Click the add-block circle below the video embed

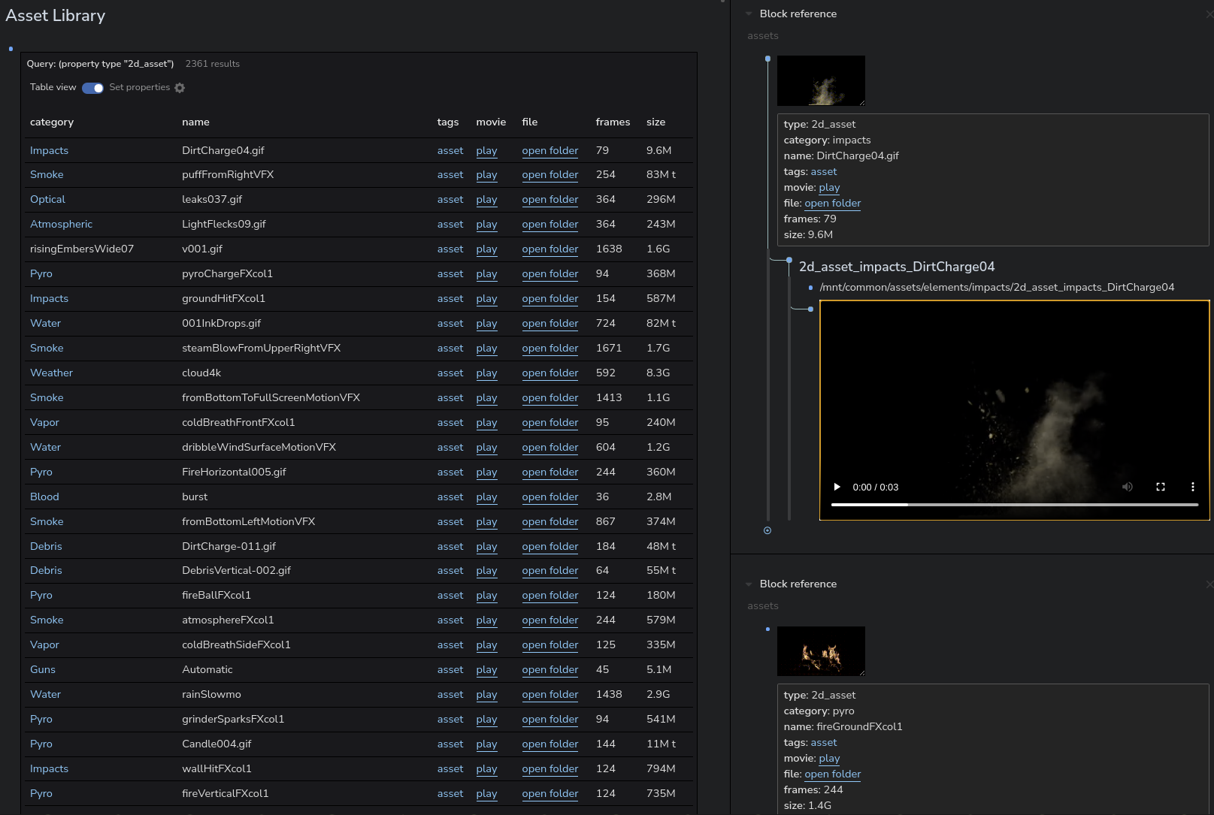767,530
